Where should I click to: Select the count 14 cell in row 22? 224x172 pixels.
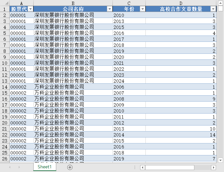pyautogui.click(x=181, y=135)
